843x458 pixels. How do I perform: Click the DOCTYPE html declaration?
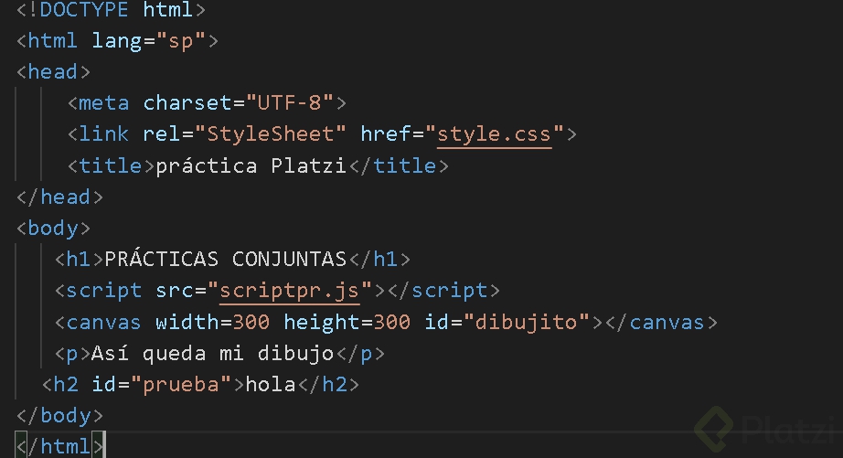[x=111, y=9]
